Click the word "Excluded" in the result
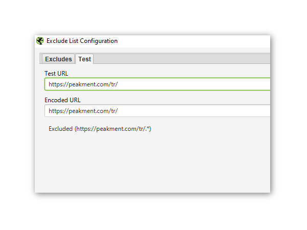Screen dimensions: 307x230 61,129
